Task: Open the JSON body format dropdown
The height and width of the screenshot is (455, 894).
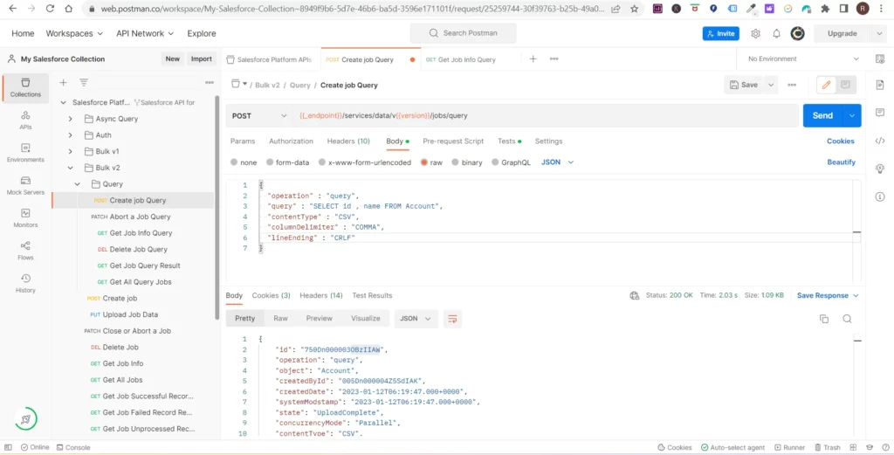Action: pos(557,162)
